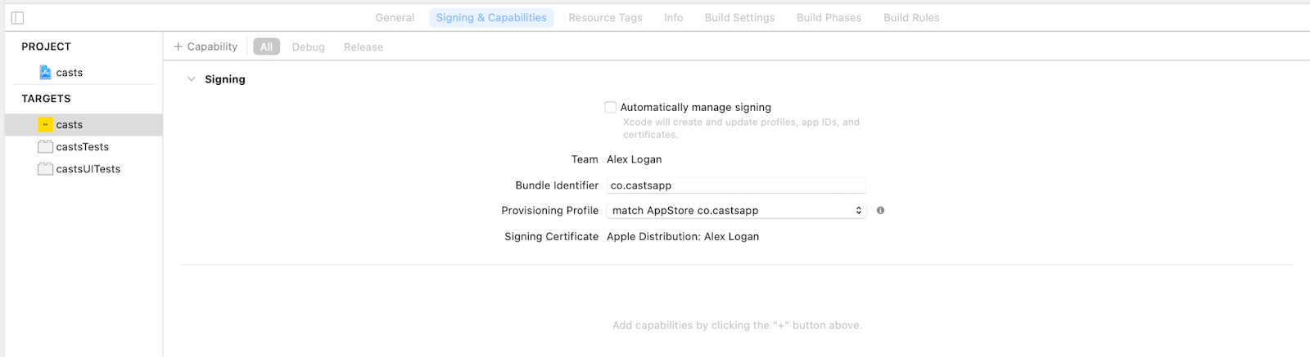The width and height of the screenshot is (1310, 357).
Task: Click the PROJECT sidebar header
Action: [46, 47]
